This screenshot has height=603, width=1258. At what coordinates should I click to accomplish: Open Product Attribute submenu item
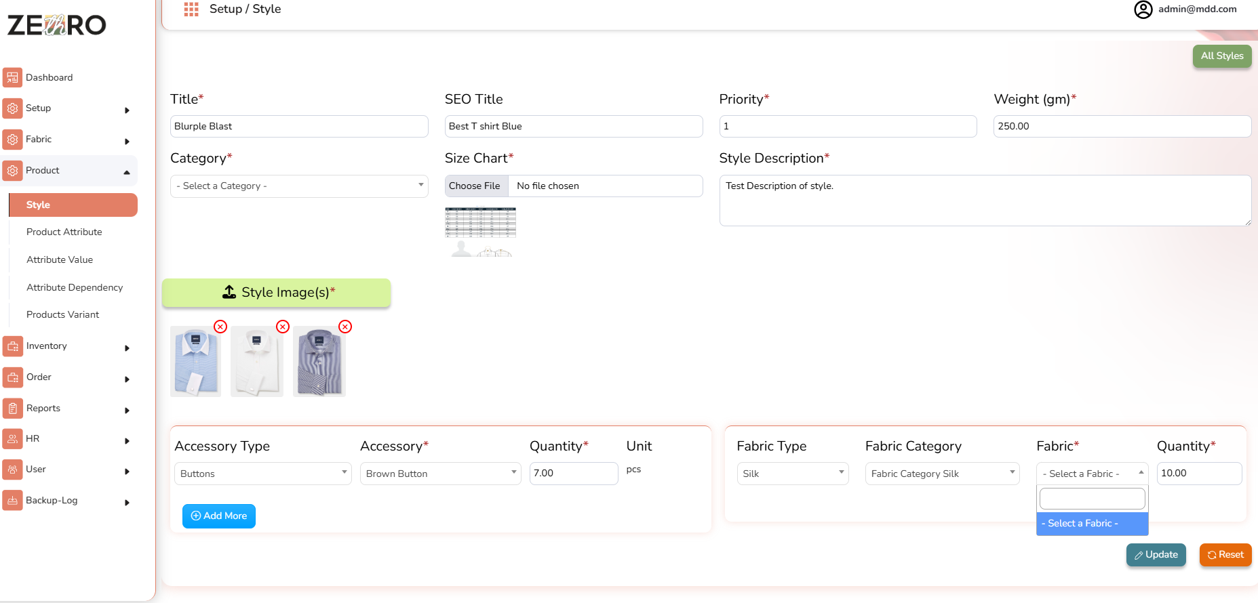click(x=64, y=232)
